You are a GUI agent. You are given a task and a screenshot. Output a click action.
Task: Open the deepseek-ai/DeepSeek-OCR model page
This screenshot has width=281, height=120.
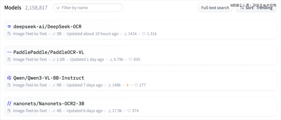(x=47, y=26)
